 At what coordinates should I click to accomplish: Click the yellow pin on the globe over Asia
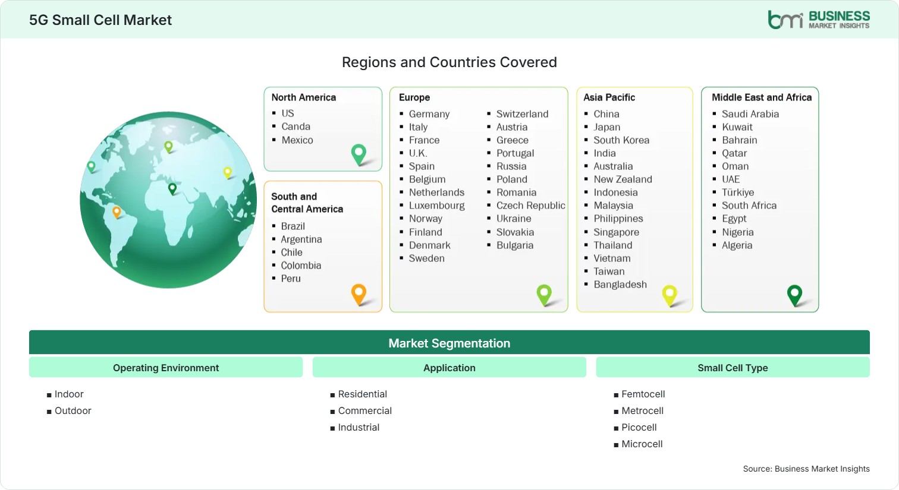click(227, 173)
